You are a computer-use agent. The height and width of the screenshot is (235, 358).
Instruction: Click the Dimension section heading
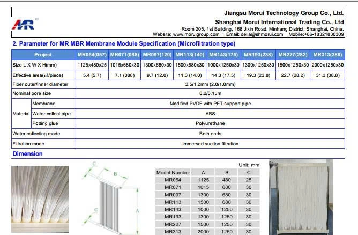coord(27,154)
